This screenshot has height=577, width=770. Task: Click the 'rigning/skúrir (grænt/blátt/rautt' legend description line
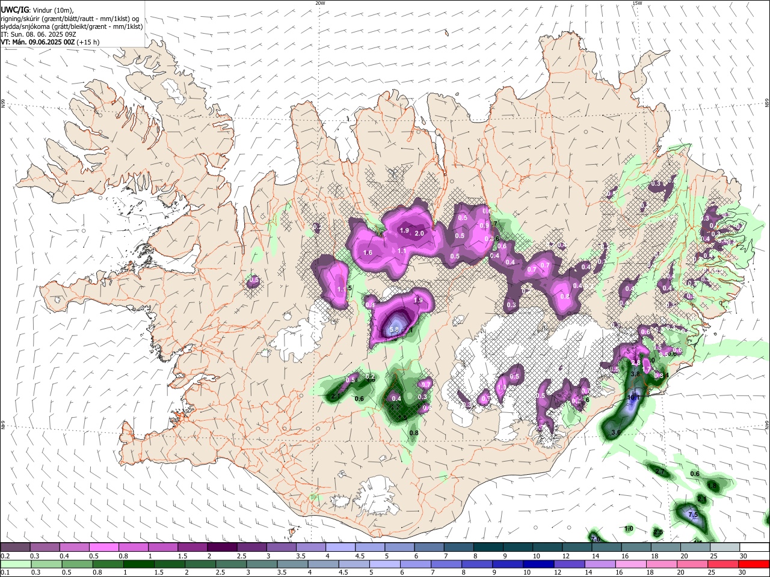[x=69, y=19]
